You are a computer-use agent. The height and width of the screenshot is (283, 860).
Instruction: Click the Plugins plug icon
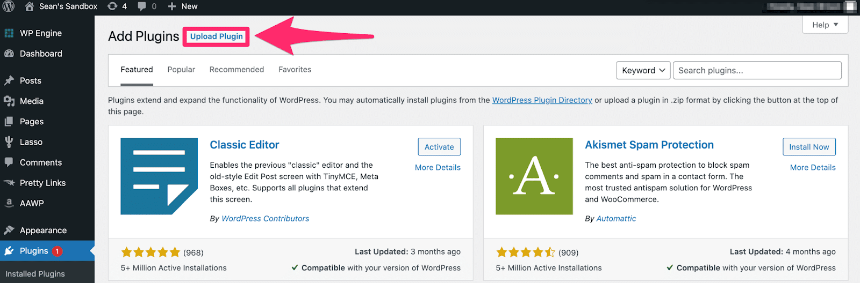9,251
